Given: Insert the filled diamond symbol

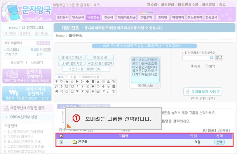Looking at the screenshot, I should [x=93, y=87].
